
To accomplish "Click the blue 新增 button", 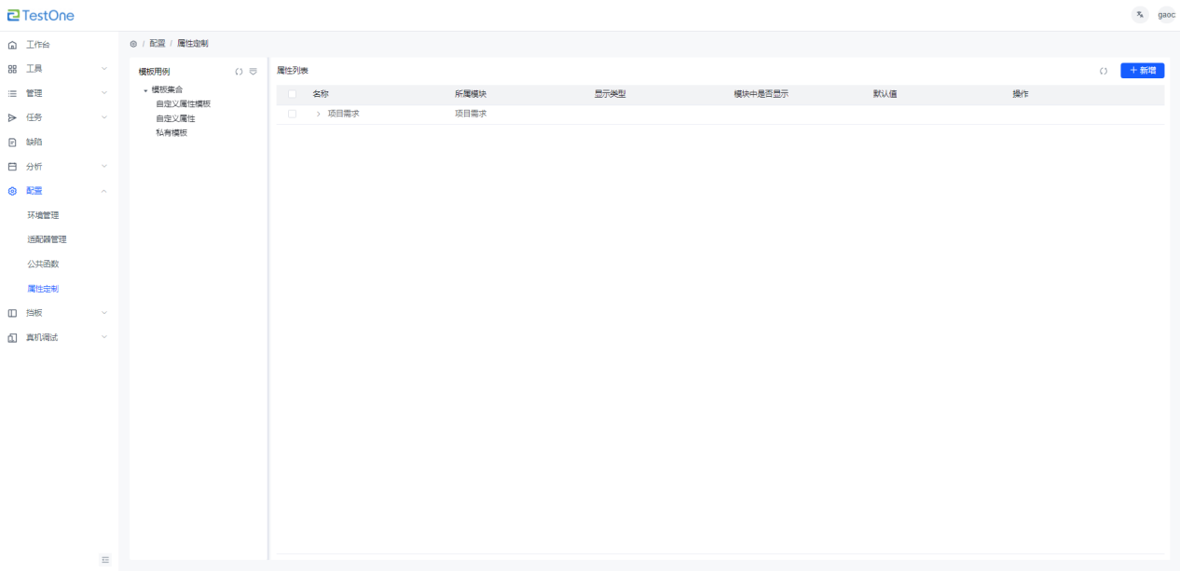I will pos(1142,71).
